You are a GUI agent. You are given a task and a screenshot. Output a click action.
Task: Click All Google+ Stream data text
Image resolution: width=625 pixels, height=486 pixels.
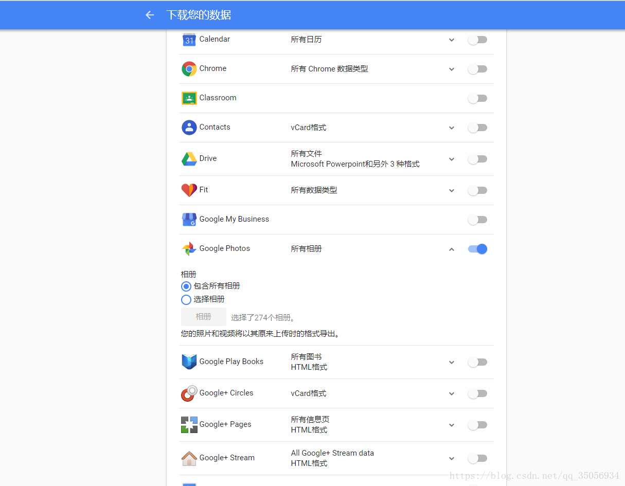[332, 453]
